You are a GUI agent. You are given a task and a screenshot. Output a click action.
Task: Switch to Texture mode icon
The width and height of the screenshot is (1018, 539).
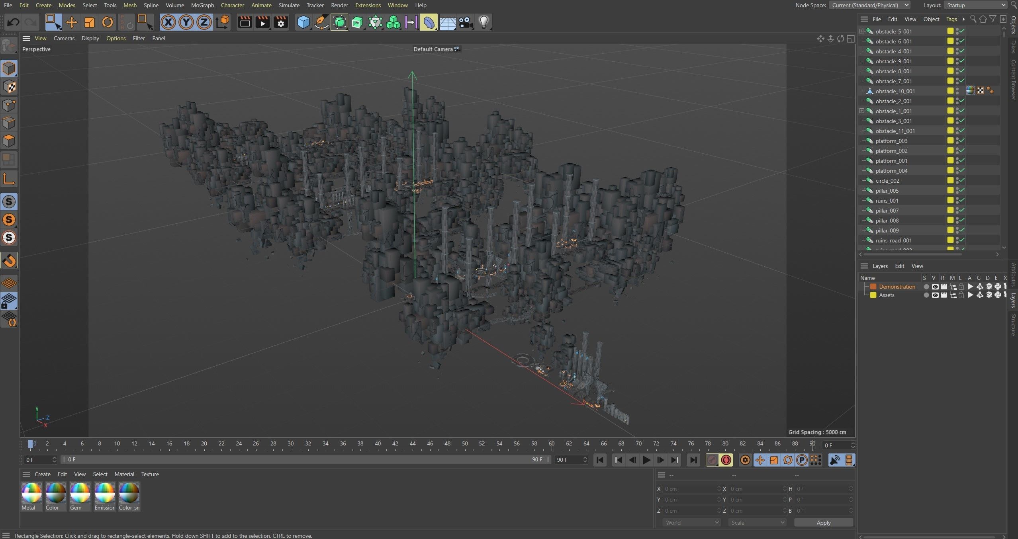click(9, 87)
